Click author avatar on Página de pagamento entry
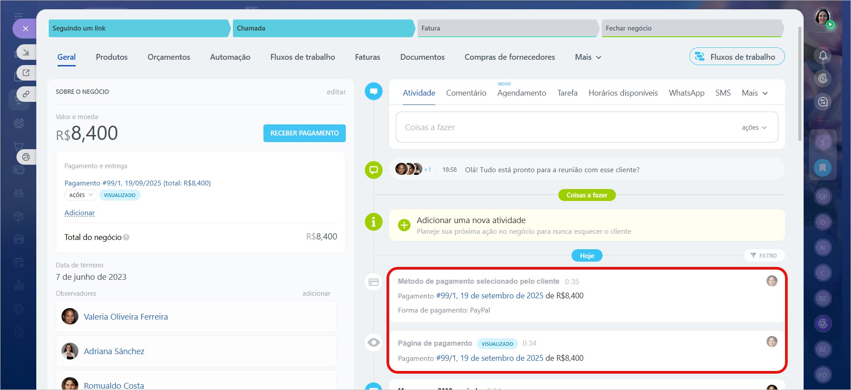The height and width of the screenshot is (390, 851). (x=772, y=341)
